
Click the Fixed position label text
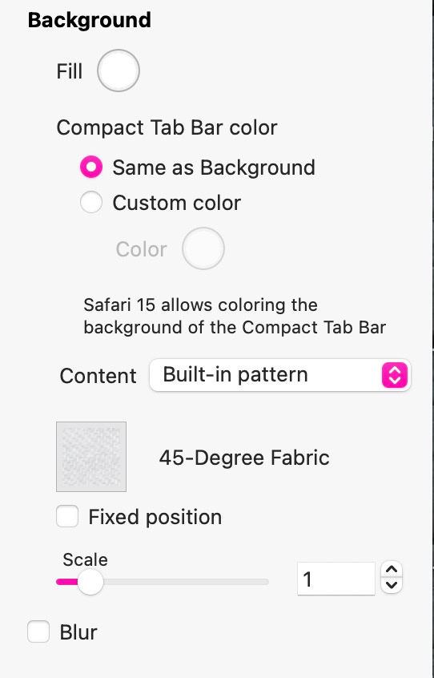155,517
